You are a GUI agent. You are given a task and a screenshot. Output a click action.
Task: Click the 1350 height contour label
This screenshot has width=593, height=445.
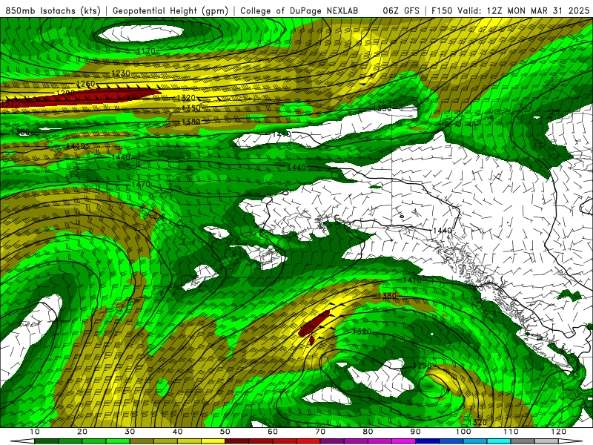[191, 108]
